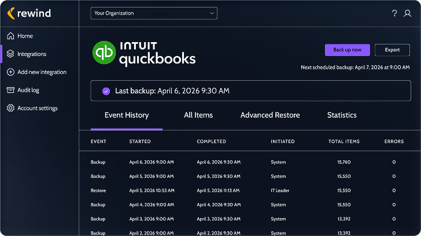Screen dimensions: 421x236
Task: Click the Account settings gear icon
Action: pyautogui.click(x=10, y=108)
